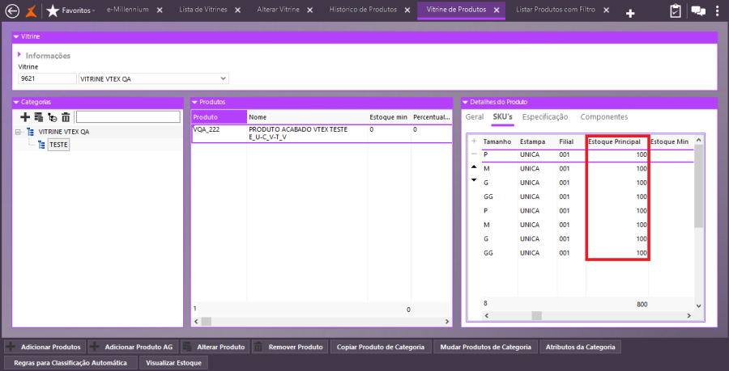Open Regras para Classificação Automática
The image size is (729, 371).
(x=70, y=363)
